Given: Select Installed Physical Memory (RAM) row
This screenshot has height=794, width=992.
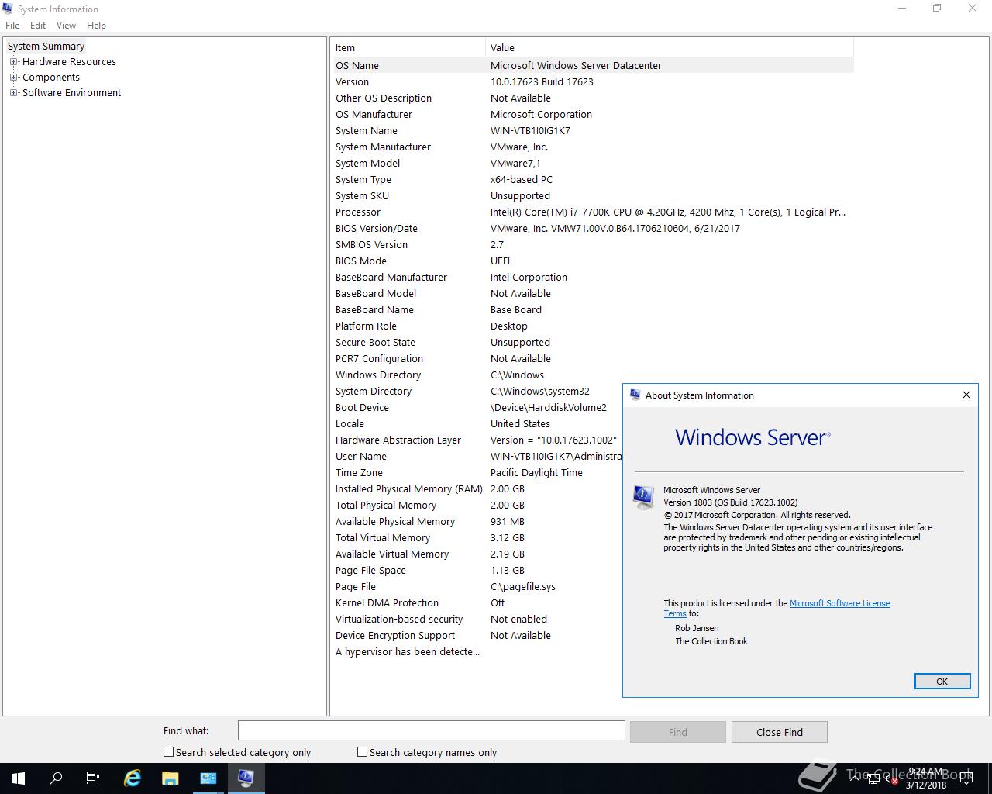Looking at the screenshot, I should pos(478,488).
